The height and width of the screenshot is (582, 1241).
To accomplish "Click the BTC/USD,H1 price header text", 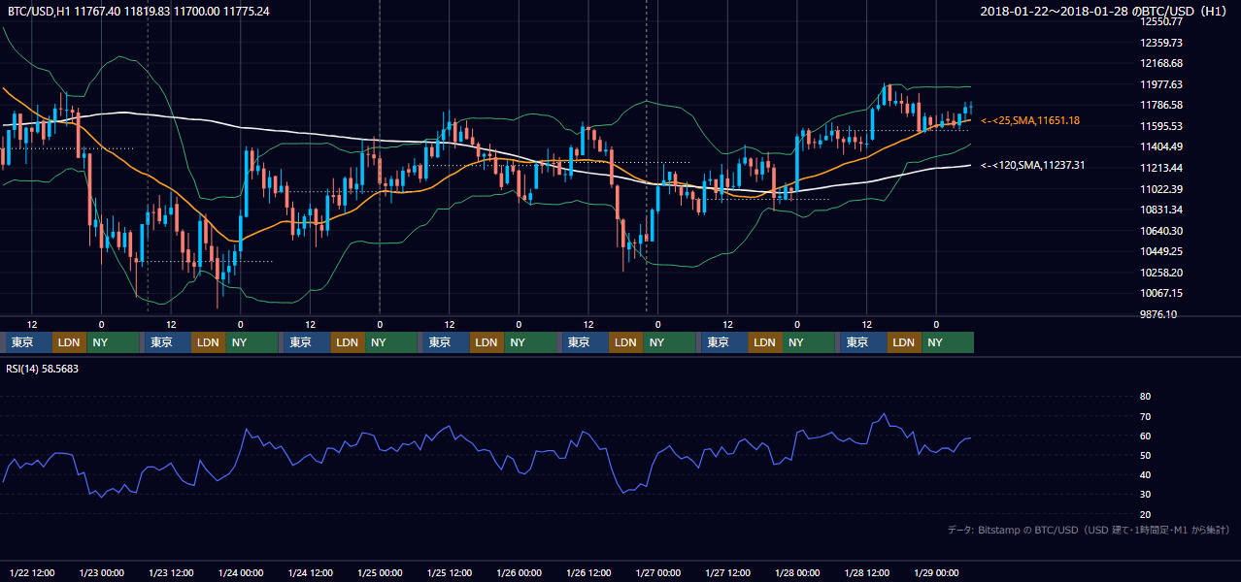I will [139, 11].
